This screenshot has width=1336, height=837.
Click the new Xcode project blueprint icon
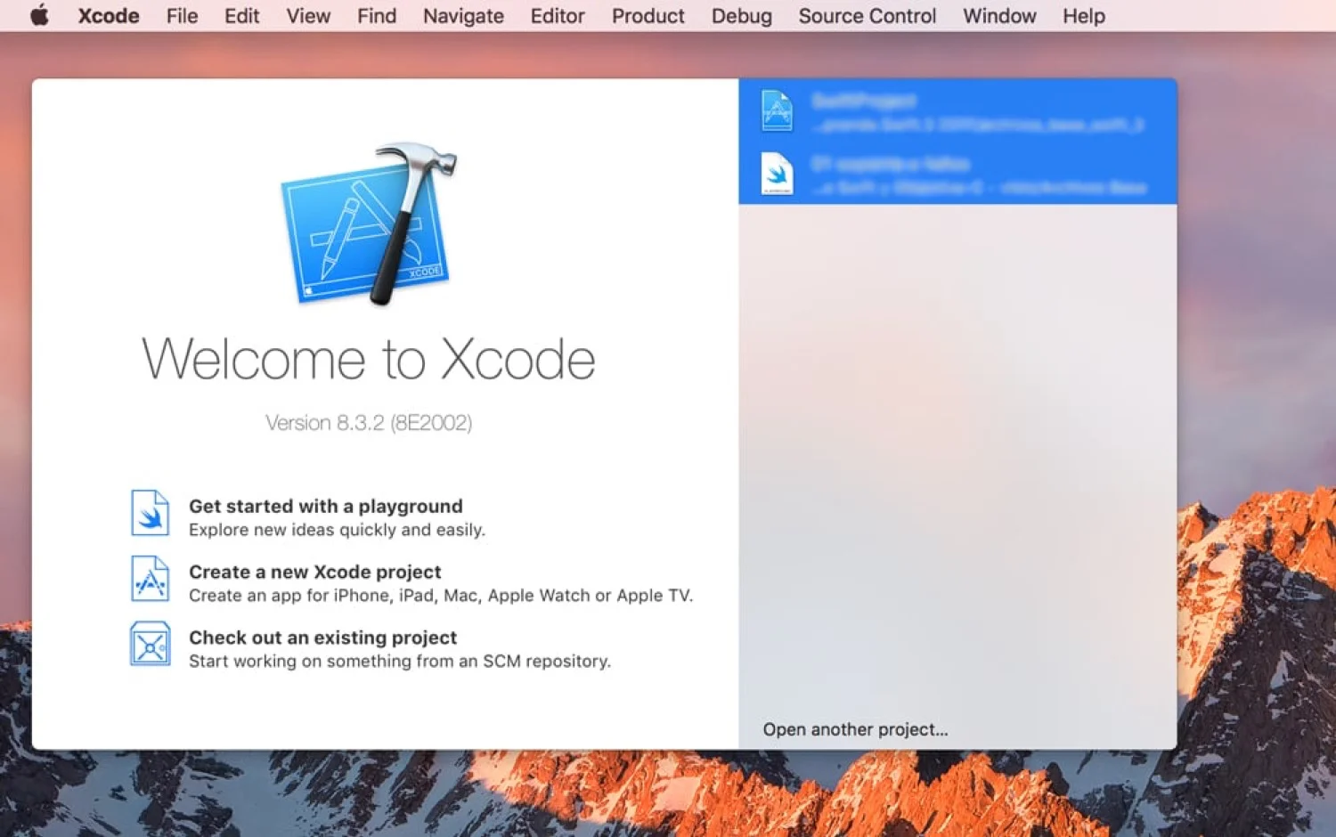[x=150, y=579]
